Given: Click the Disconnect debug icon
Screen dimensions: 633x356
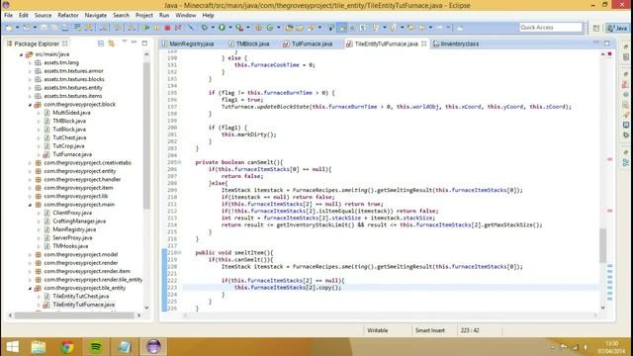Looking at the screenshot, I should 178,28.
